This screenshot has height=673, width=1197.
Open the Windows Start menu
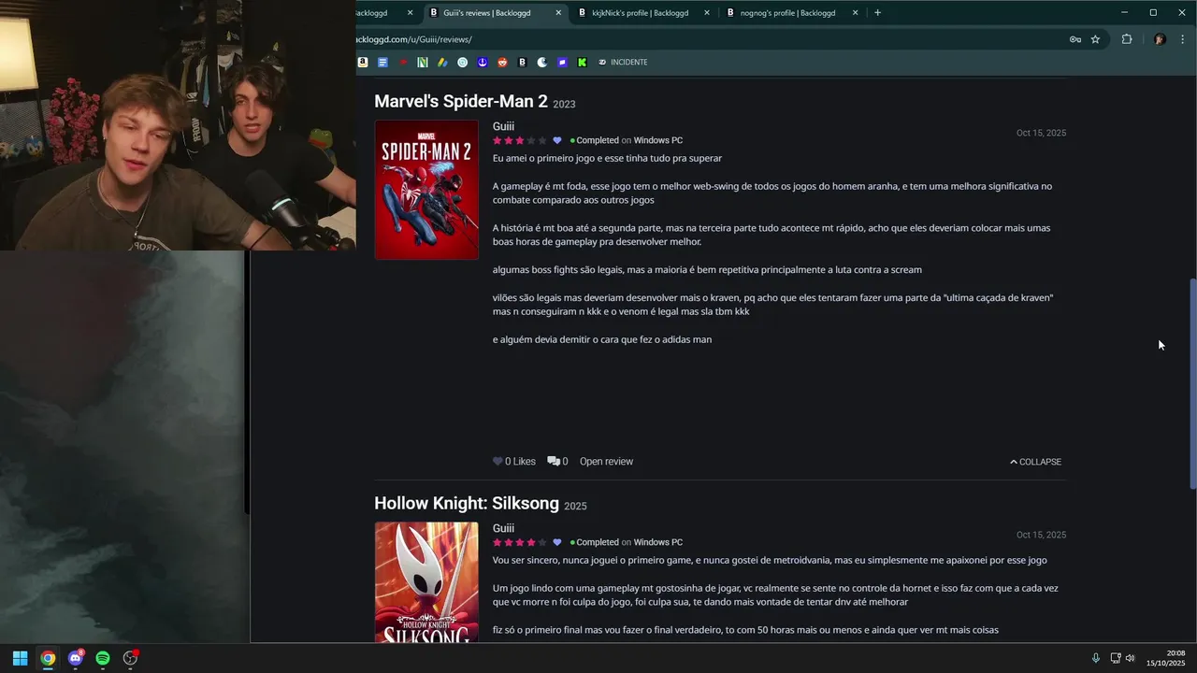pos(20,658)
